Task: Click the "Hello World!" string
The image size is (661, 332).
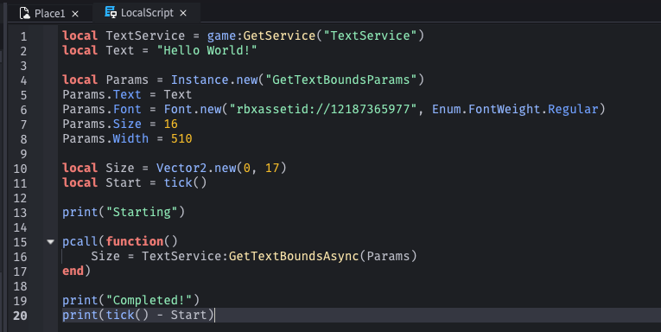Action: (x=207, y=51)
